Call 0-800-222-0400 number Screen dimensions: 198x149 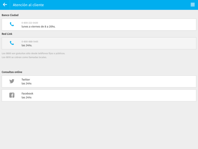coord(30,23)
